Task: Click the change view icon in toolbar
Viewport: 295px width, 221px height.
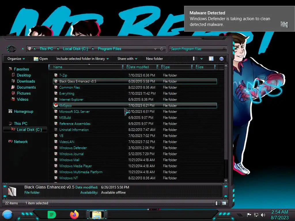Action: 195,59
